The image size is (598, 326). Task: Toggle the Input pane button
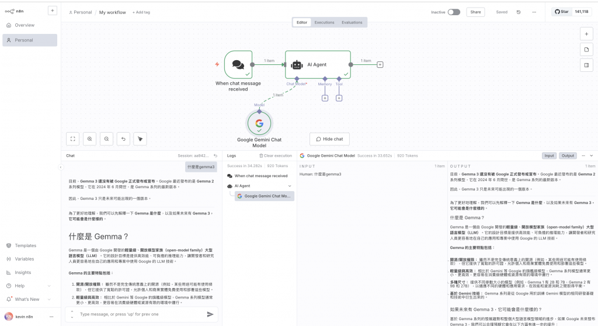coord(549,156)
